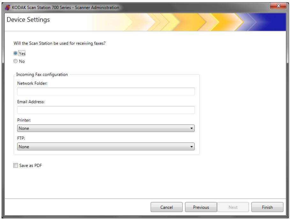This screenshot has height=219, width=290.
Task: Click into the Network Folder field
Action: click(x=106, y=91)
